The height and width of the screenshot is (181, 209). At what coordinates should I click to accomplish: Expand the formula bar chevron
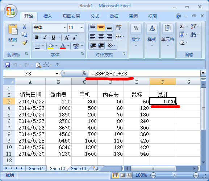pos(203,73)
